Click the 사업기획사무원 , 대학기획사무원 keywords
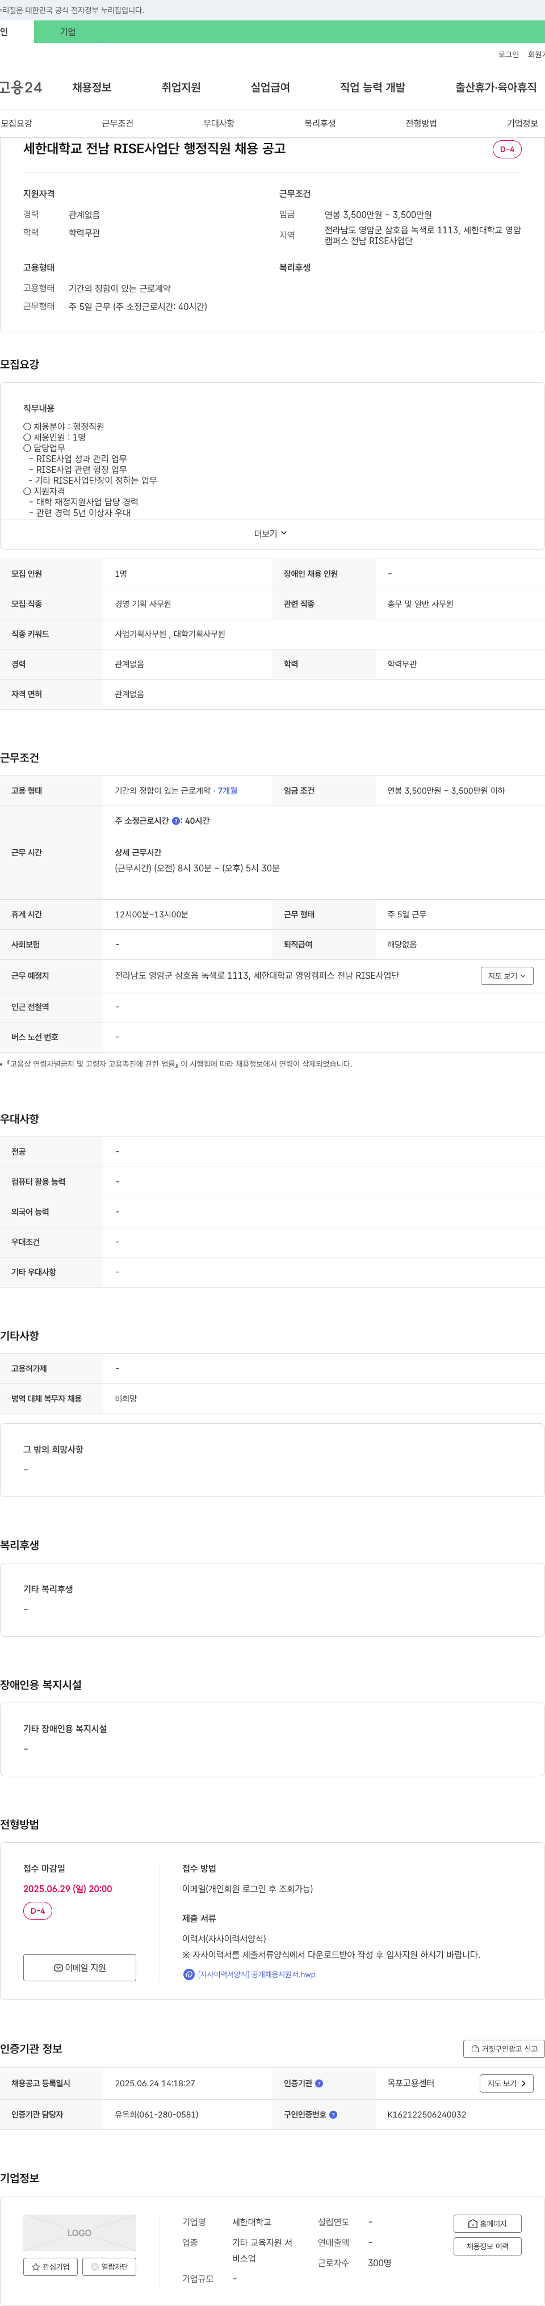The height and width of the screenshot is (2306, 545). click(x=170, y=634)
